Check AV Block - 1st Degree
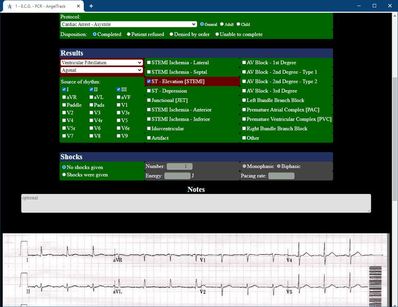This screenshot has width=398, height=307. (244, 63)
